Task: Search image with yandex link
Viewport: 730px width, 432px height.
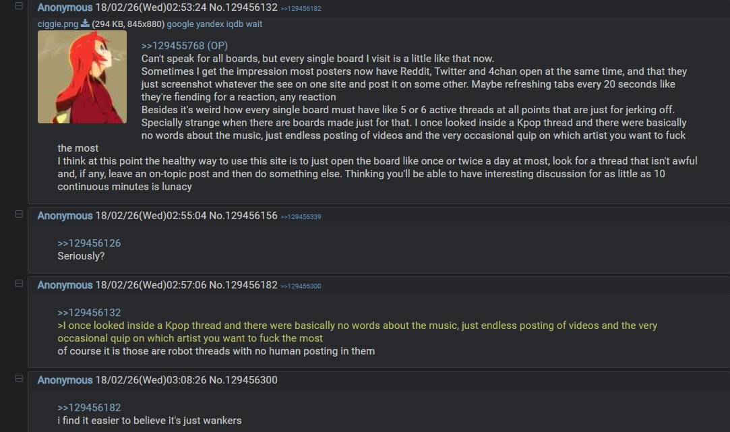Action: [x=210, y=24]
